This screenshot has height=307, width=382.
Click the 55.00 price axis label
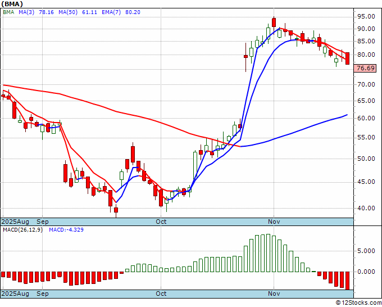coord(366,138)
